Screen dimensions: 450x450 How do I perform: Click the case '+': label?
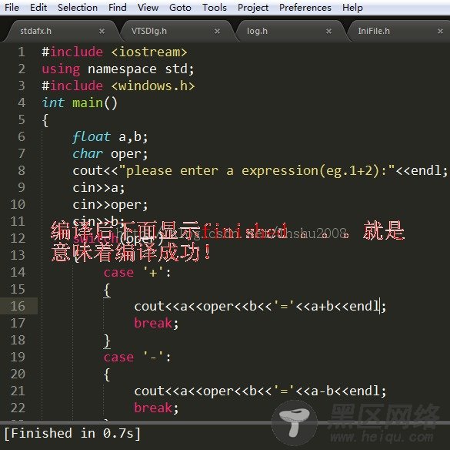[x=137, y=272]
